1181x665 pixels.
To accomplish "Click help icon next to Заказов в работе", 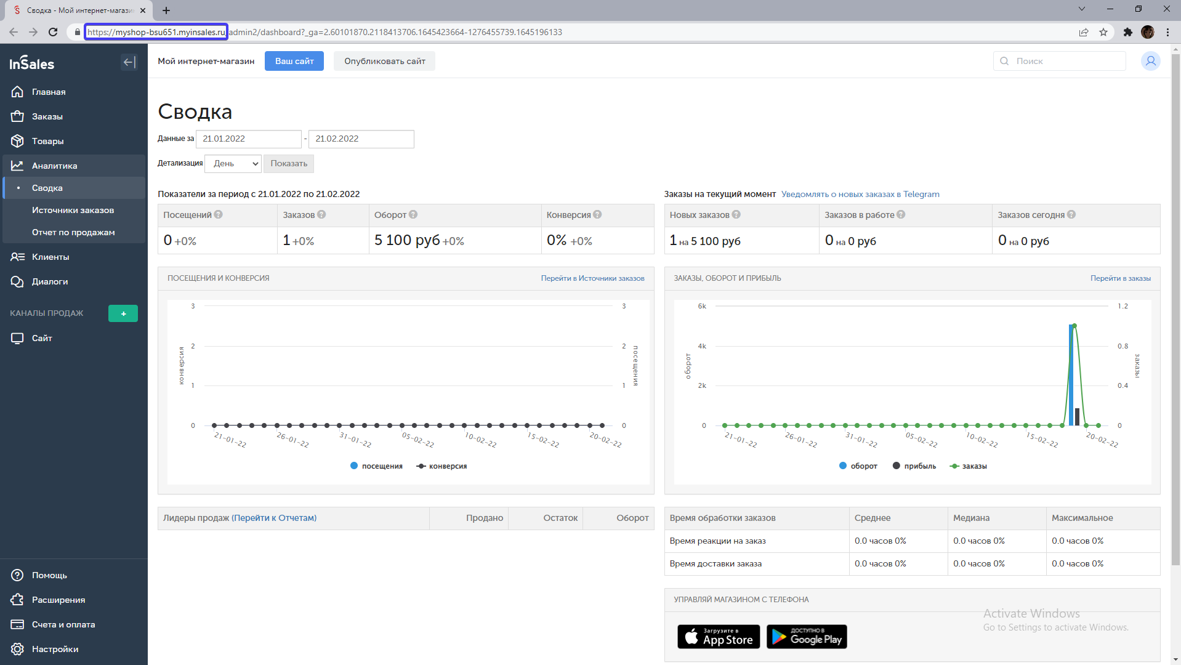I will click(901, 215).
